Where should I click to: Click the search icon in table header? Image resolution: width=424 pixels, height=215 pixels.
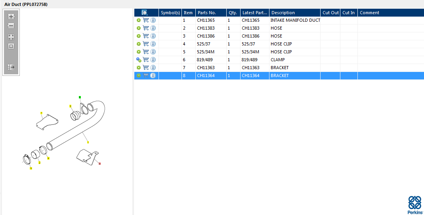pyautogui.click(x=145, y=13)
